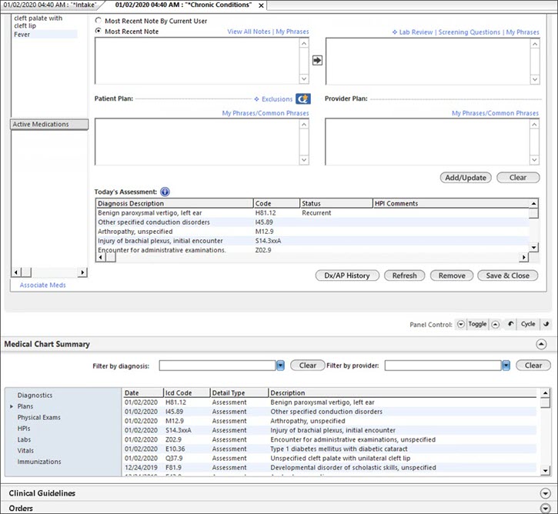
Task: Click the Filter by provider input field
Action: [443, 365]
